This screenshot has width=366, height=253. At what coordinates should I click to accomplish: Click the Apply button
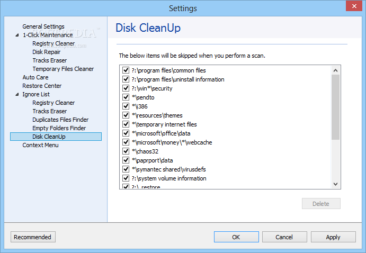pyautogui.click(x=333, y=237)
